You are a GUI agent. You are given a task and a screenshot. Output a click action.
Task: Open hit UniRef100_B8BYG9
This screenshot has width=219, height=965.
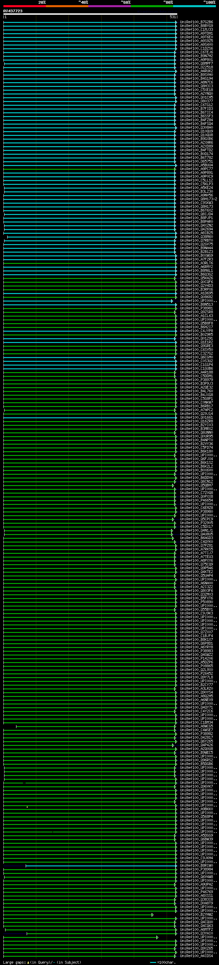196,26
